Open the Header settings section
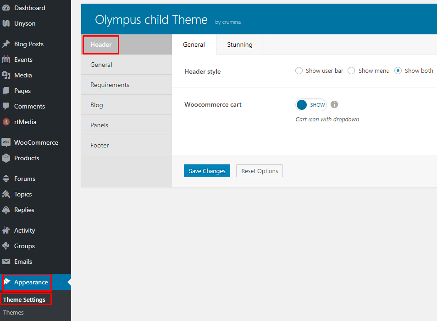The height and width of the screenshot is (321, 437). click(x=126, y=44)
